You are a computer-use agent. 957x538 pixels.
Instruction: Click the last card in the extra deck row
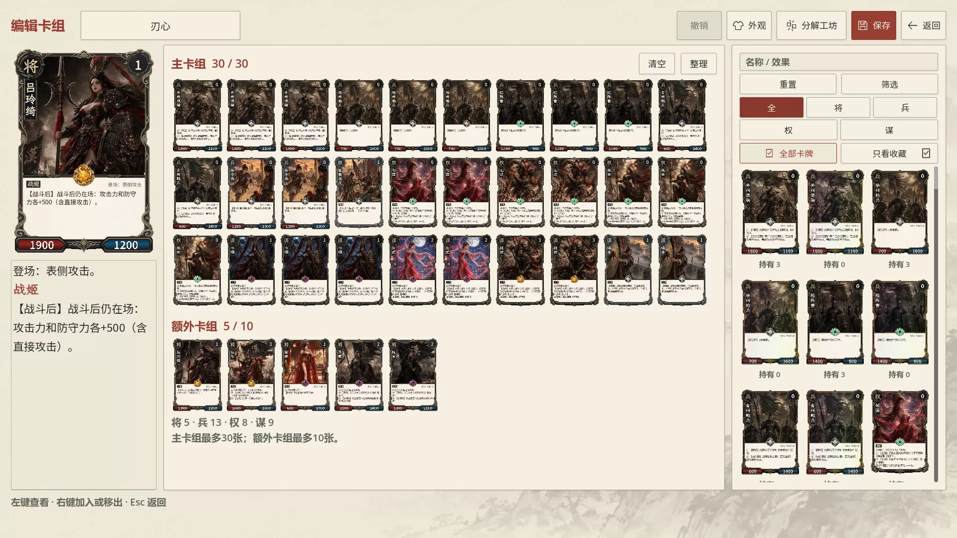(x=413, y=375)
